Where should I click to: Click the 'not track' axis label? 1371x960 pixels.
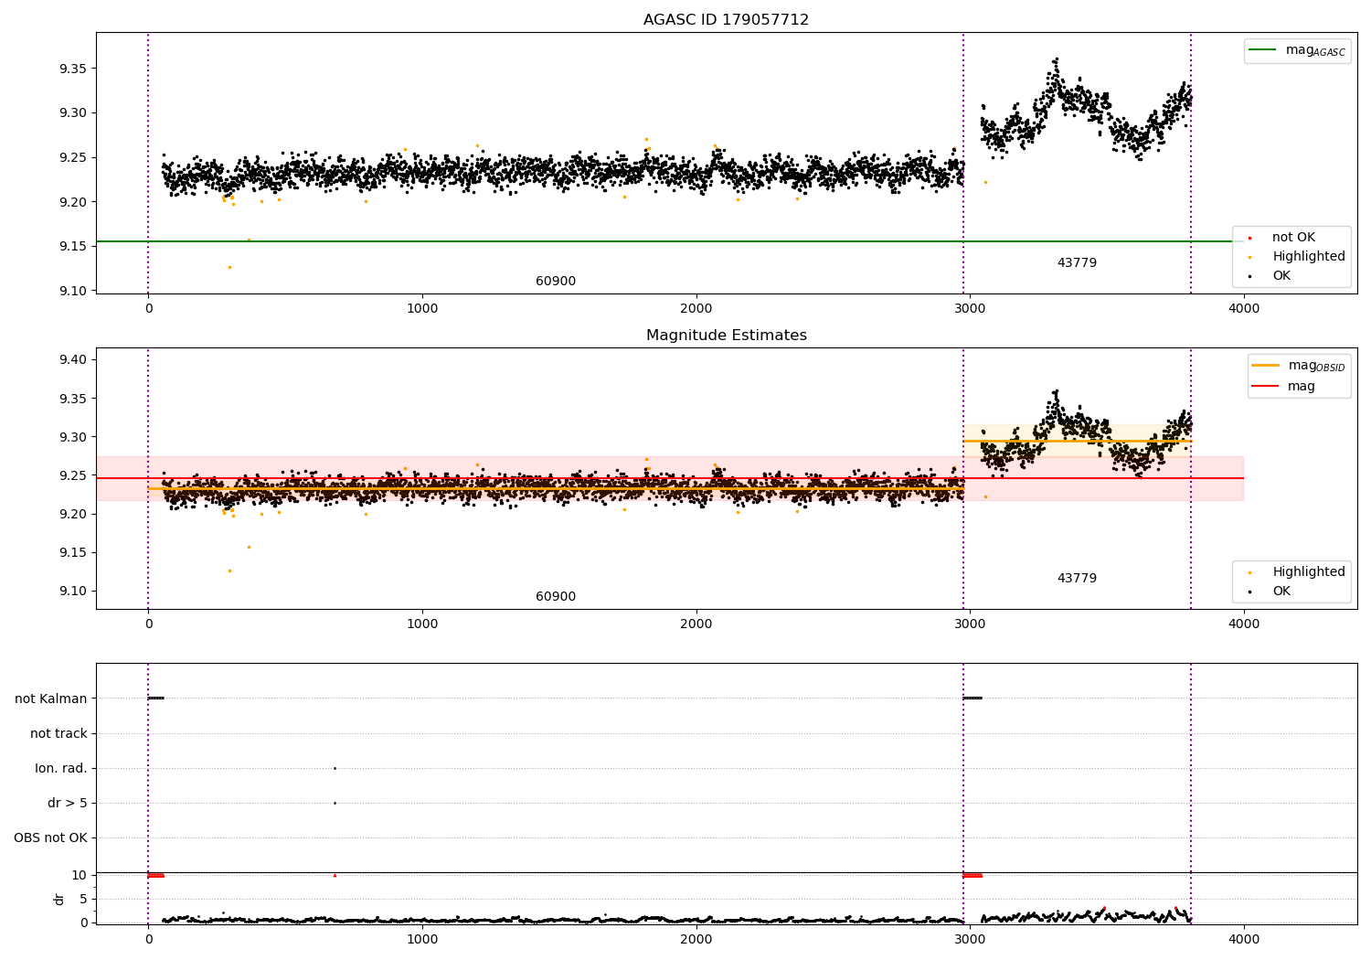click(x=58, y=733)
